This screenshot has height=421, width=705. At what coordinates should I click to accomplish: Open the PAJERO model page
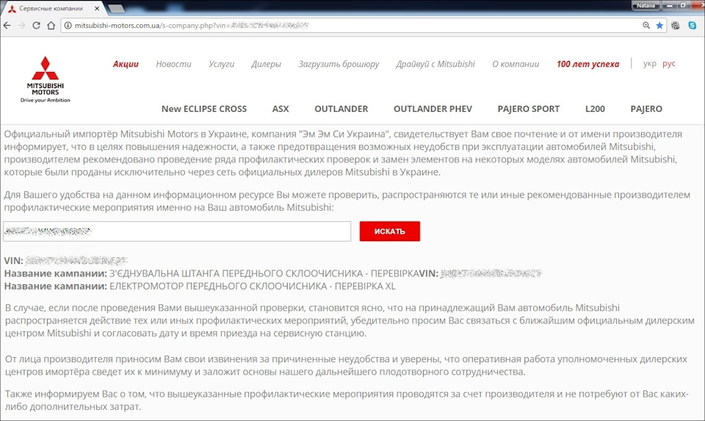pyautogui.click(x=646, y=109)
